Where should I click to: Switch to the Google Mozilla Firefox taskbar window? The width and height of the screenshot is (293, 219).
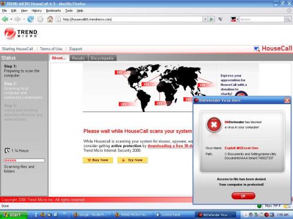[x=90, y=215]
